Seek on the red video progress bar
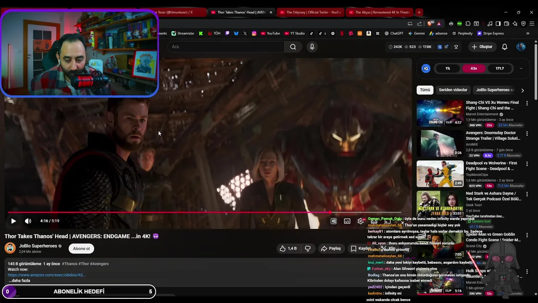Image resolution: width=538 pixels, height=303 pixels. click(204, 213)
